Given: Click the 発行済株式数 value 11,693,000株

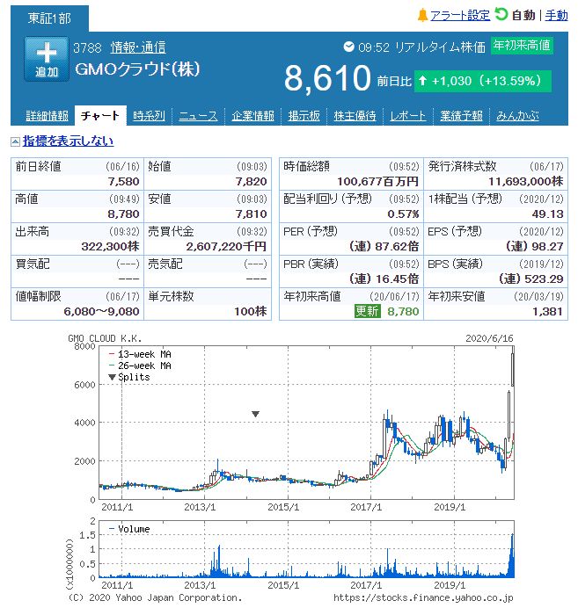Looking at the screenshot, I should click(x=525, y=182).
